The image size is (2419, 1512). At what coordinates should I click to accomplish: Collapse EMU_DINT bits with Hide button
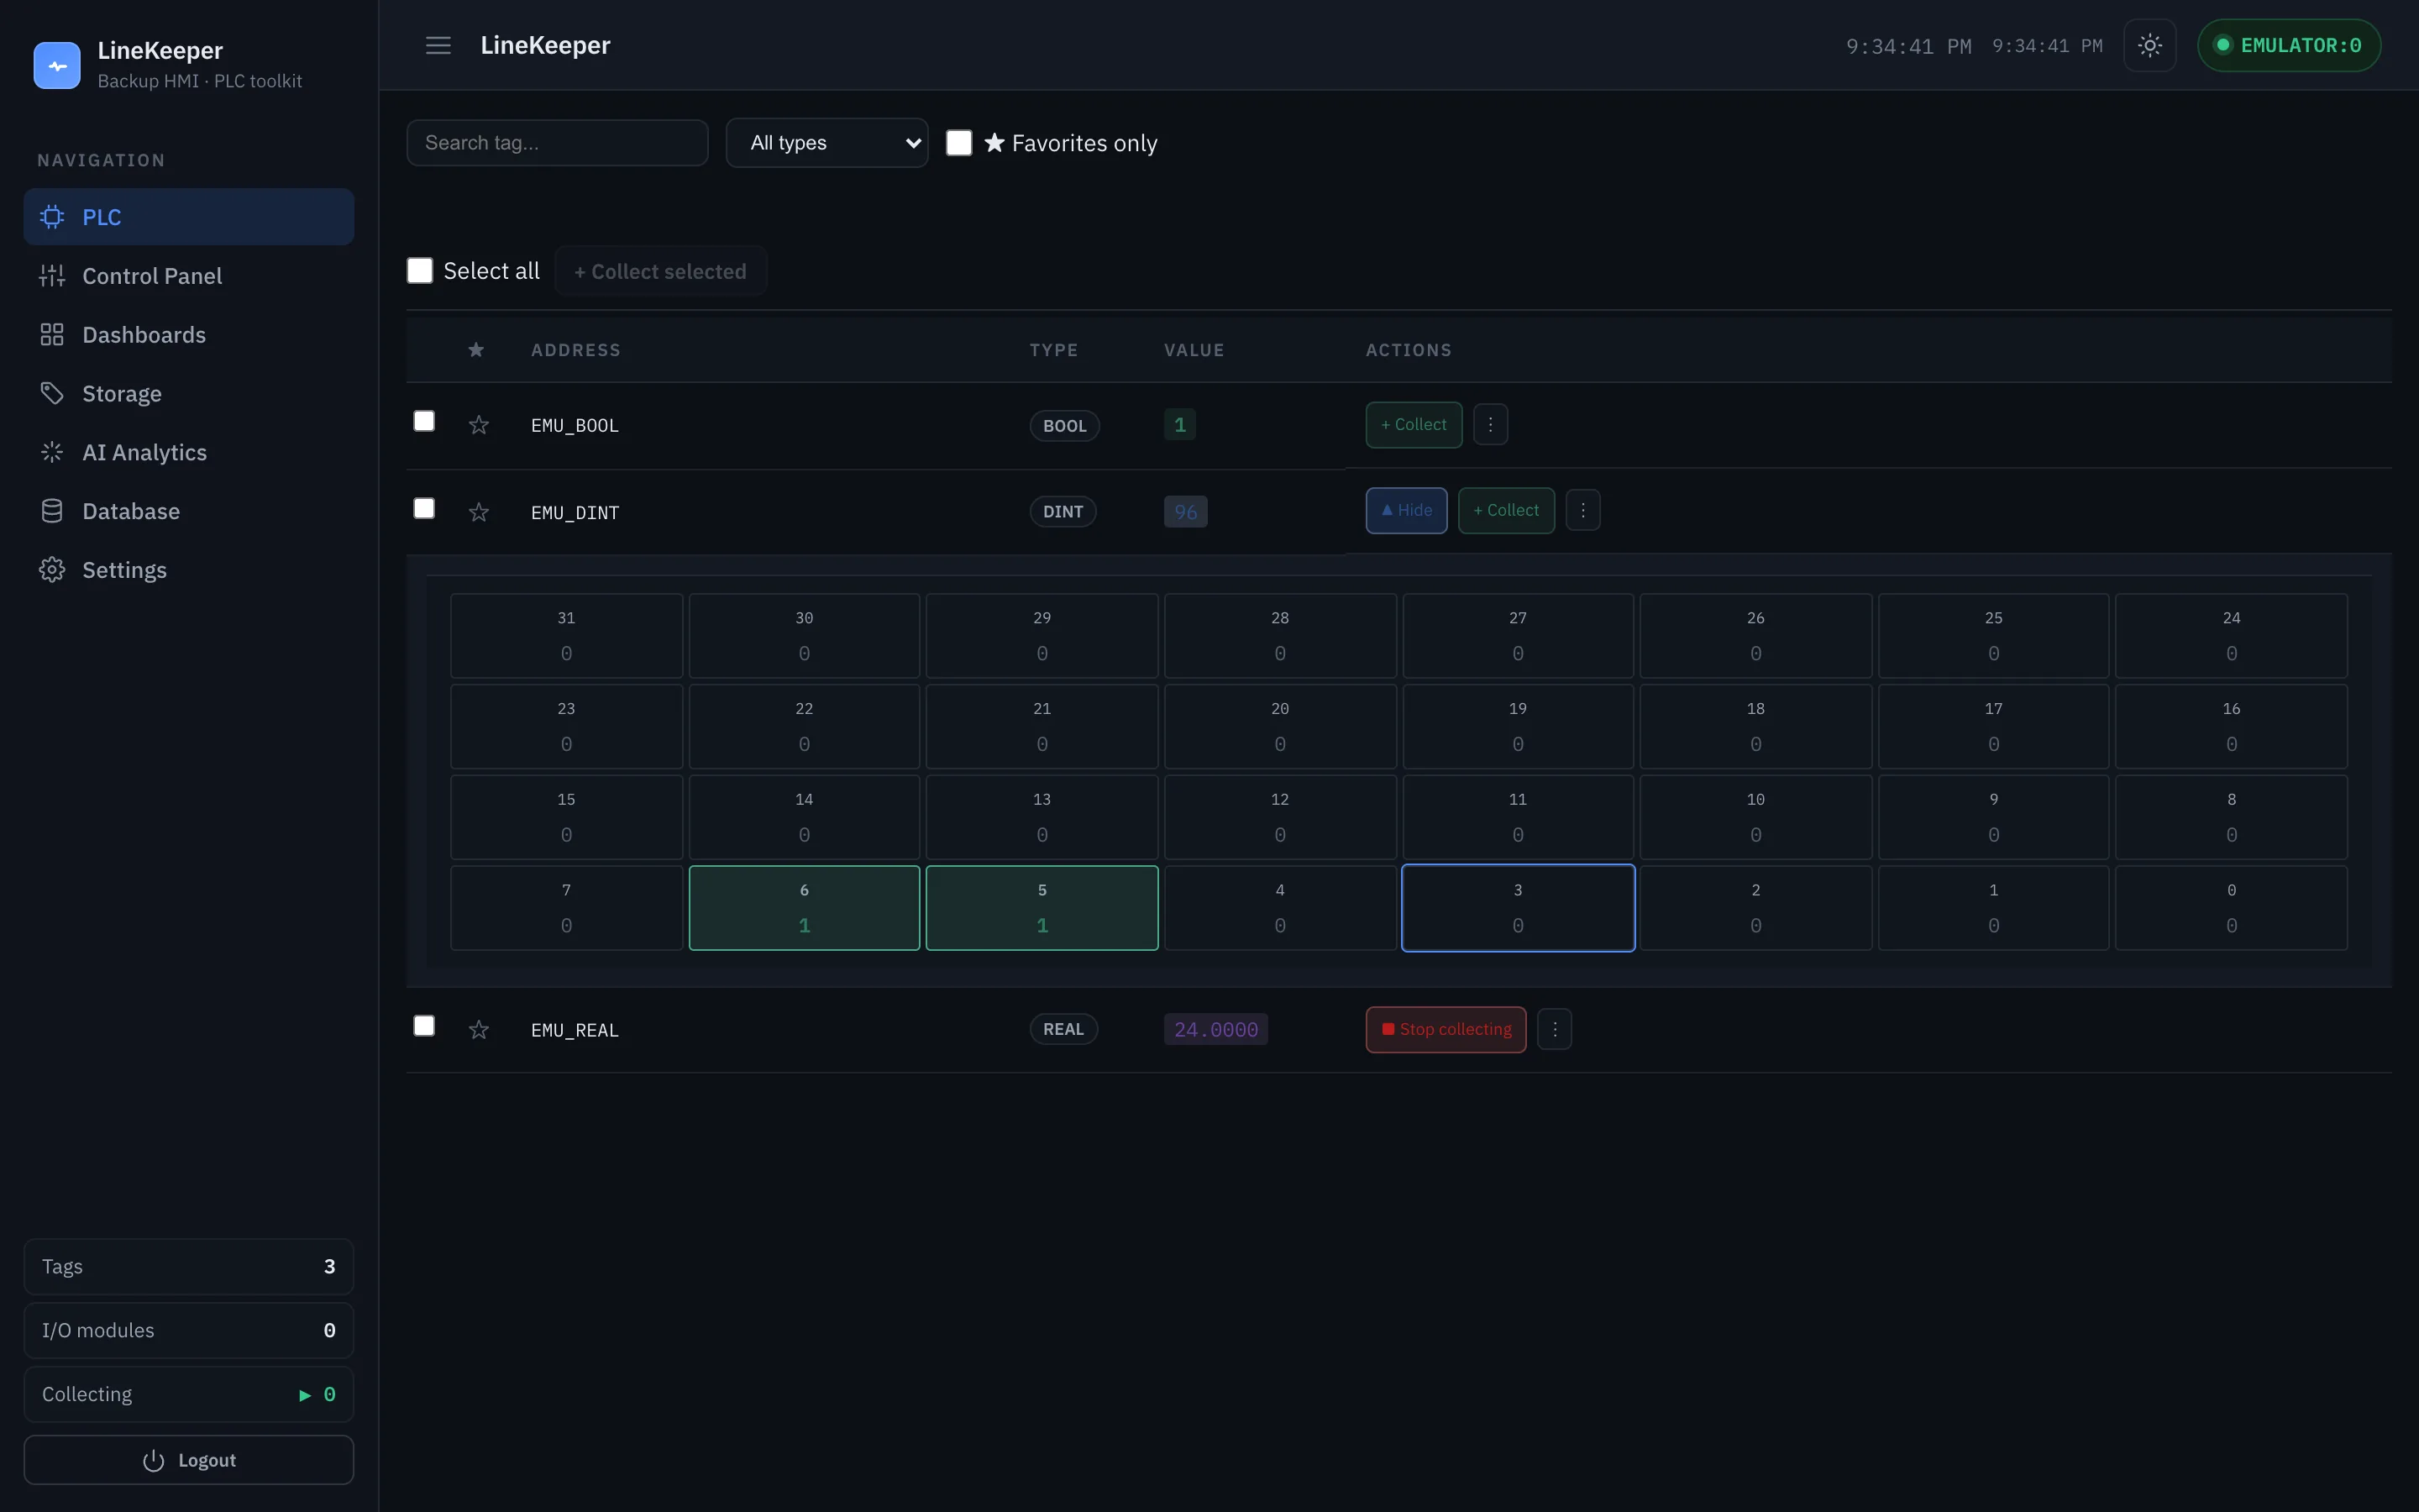pos(1406,510)
